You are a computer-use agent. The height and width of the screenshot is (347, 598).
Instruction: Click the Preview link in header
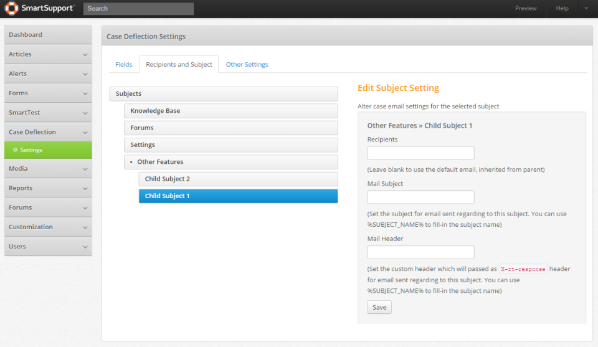point(526,8)
